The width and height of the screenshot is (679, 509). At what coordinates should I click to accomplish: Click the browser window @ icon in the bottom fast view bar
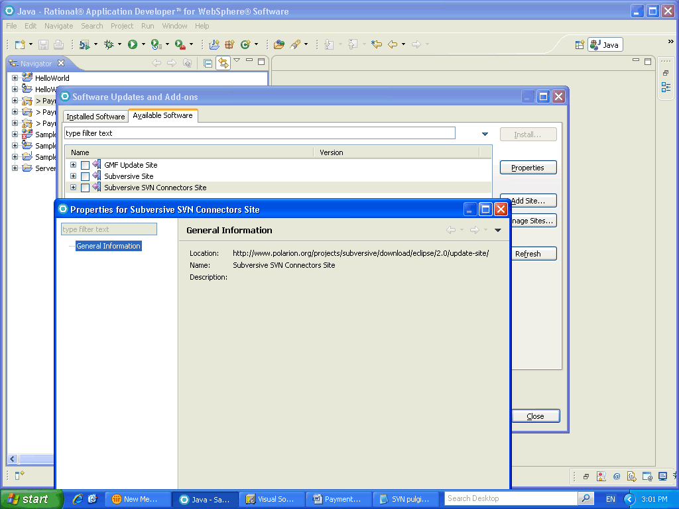[647, 477]
